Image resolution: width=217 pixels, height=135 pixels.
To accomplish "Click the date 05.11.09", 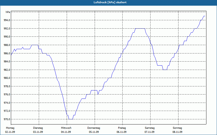I will point(94,132).
